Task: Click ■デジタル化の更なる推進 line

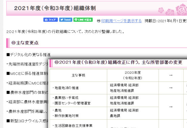Action: 28,55
